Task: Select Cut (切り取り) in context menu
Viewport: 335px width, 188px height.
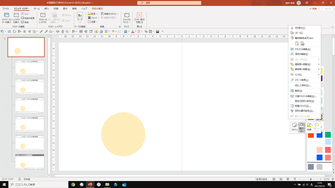Action: (x=304, y=28)
